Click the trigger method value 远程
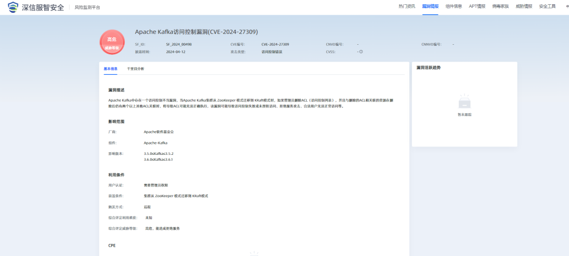Viewport: 569px width, 256px height. pos(147,206)
